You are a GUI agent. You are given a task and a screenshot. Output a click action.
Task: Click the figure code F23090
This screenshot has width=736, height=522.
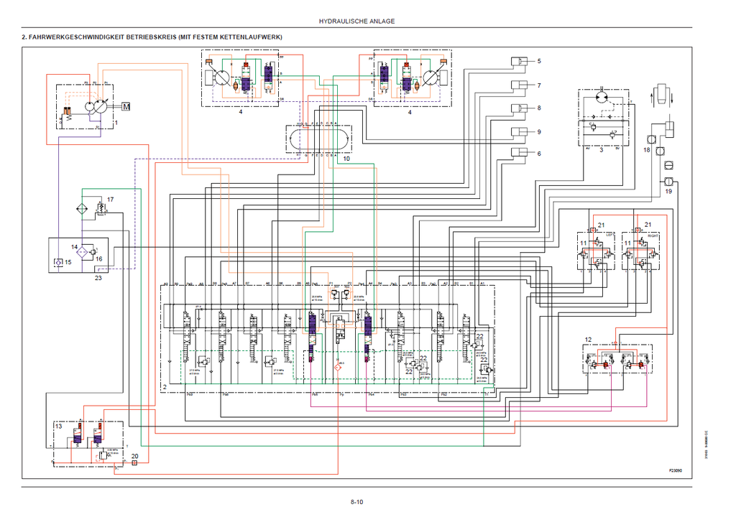(676, 470)
